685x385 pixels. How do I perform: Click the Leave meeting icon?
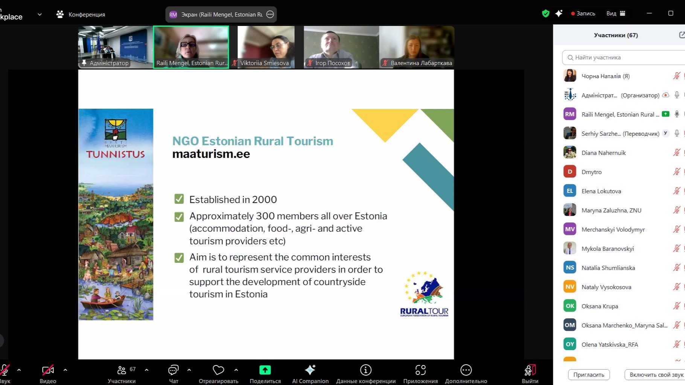tap(530, 370)
